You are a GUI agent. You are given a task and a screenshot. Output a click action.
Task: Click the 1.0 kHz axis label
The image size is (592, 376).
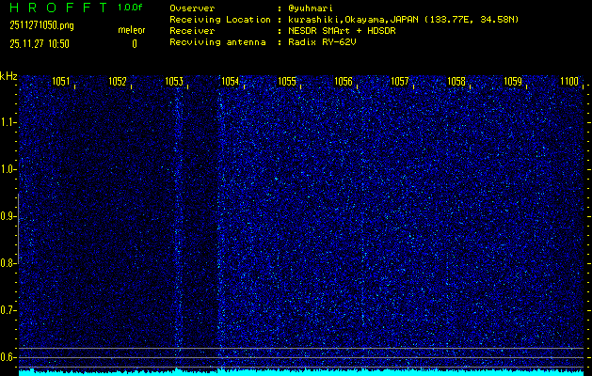pyautogui.click(x=8, y=169)
